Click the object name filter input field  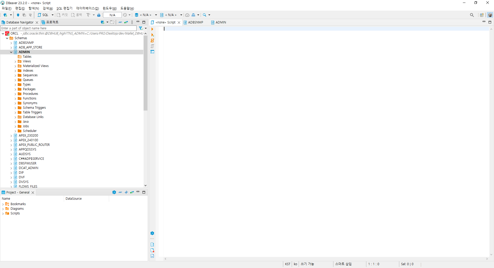point(68,28)
